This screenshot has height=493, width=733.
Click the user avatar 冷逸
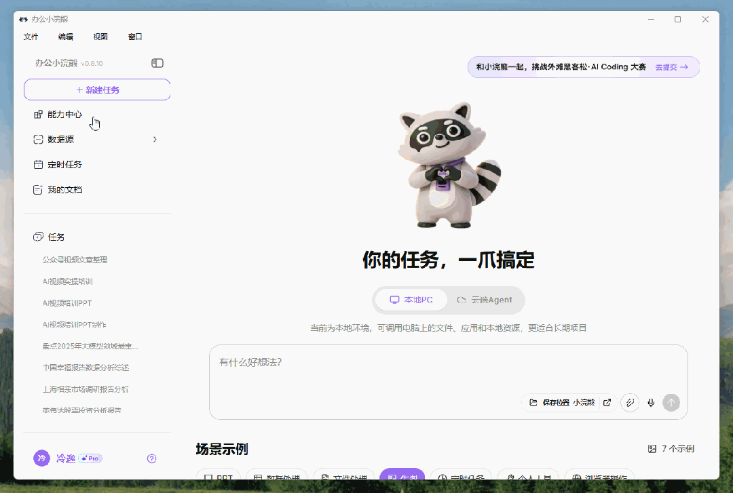41,458
